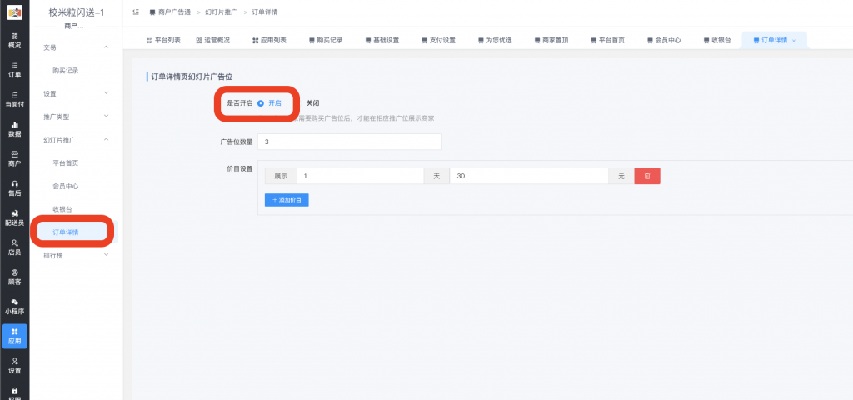The image size is (853, 400).
Task: Switch to the 为您优选 tab
Action: (x=495, y=40)
